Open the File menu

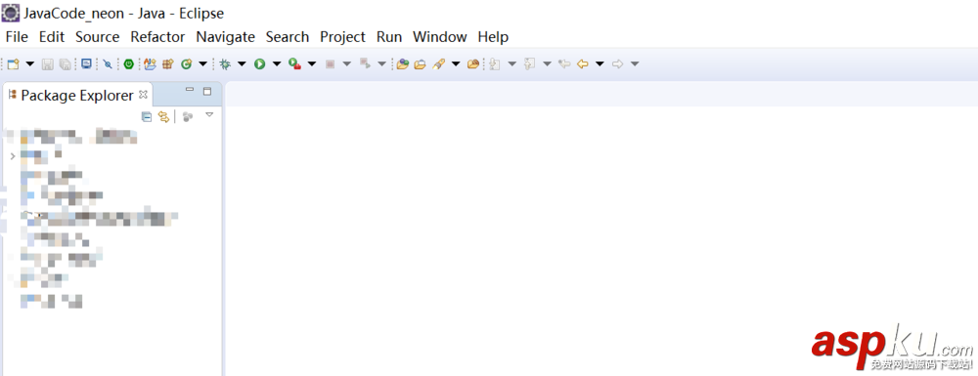[x=17, y=37]
